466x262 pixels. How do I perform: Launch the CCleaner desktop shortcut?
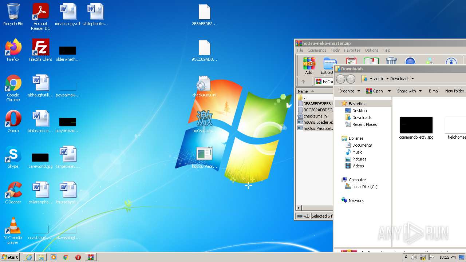(x=13, y=193)
